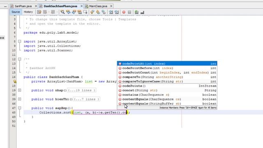Minimize the left side panel
Screen dimensions: 263x148
pyautogui.click(x=5, y=7)
